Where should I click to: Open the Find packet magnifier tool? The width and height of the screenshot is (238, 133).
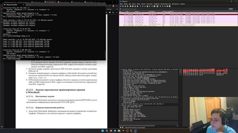(141, 6)
